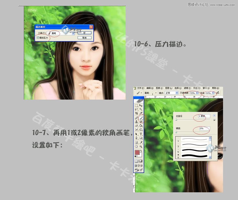Select the Eraser tool
This screenshot has width=238, height=200.
pyautogui.click(x=136, y=126)
